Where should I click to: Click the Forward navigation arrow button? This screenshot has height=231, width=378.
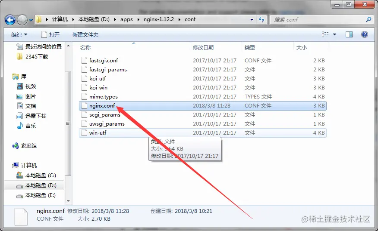coord(22,20)
